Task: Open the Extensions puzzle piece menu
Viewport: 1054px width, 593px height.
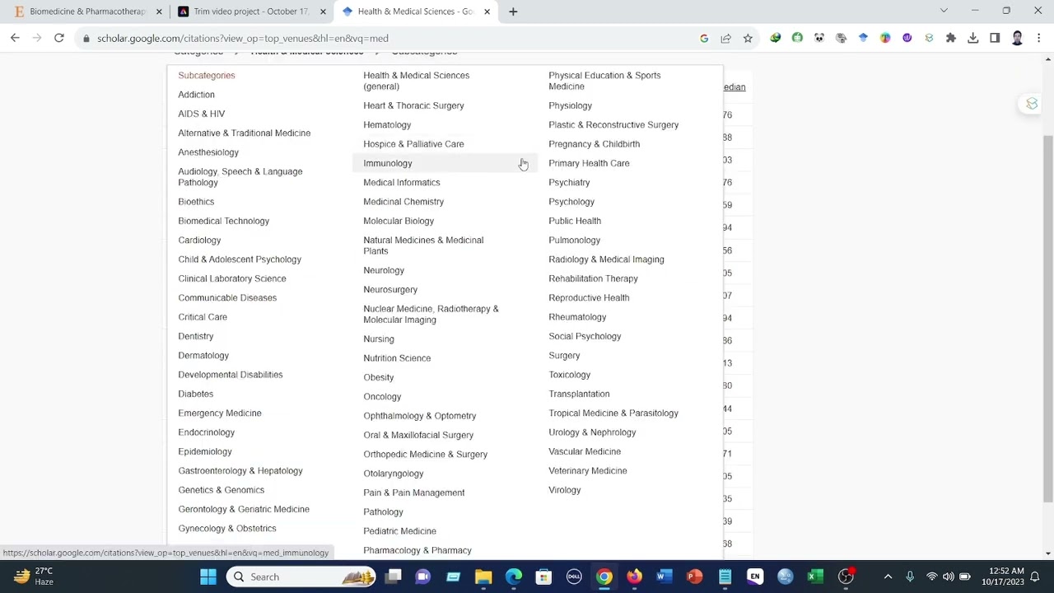Action: tap(951, 38)
